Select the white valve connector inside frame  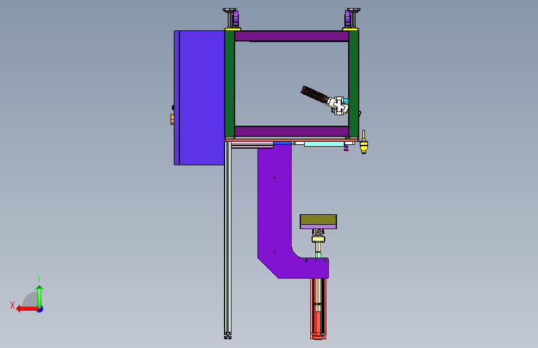point(338,105)
